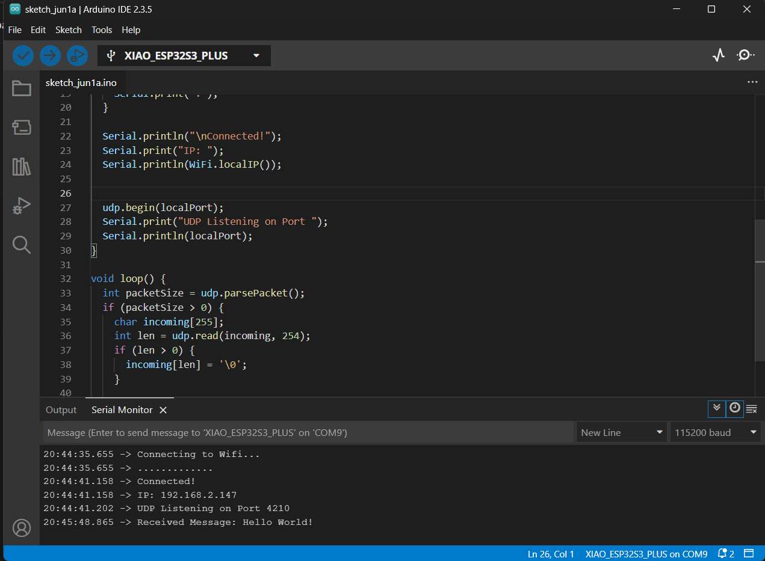Click XIAO_ESP32S3_PLUS on COM9 in status bar
Image resolution: width=765 pixels, height=561 pixels.
coord(646,554)
